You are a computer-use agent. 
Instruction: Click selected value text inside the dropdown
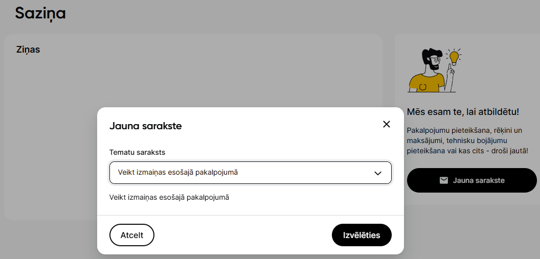click(178, 172)
